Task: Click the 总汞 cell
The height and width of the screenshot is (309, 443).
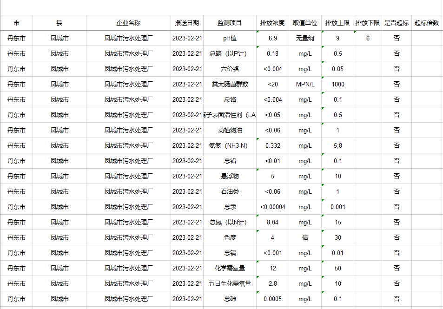Action: 230,207
